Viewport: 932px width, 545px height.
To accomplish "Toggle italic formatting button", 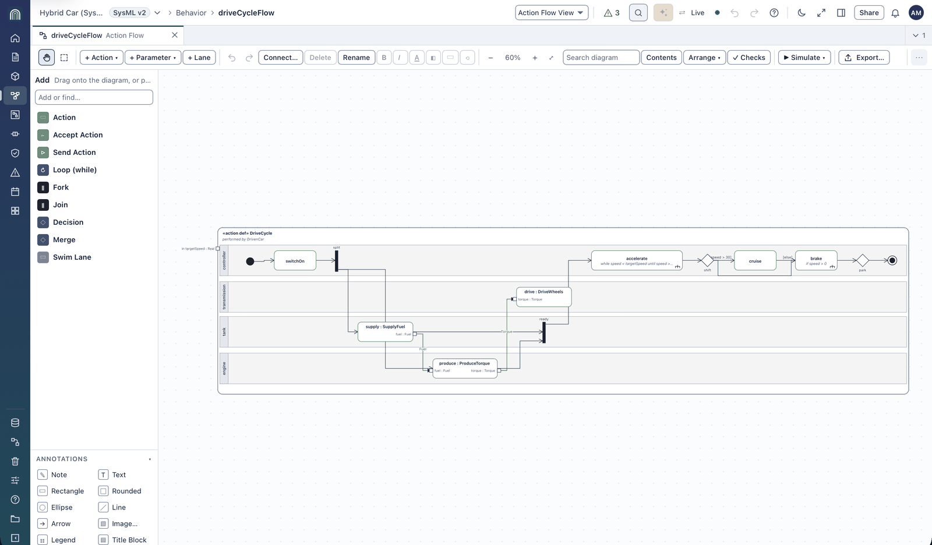I will click(400, 58).
